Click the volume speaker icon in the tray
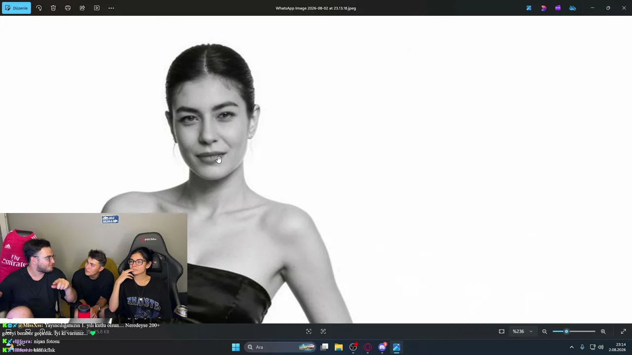This screenshot has height=355, width=632. coord(600,347)
